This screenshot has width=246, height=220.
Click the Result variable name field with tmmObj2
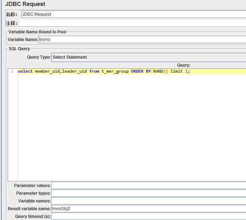tap(149, 209)
